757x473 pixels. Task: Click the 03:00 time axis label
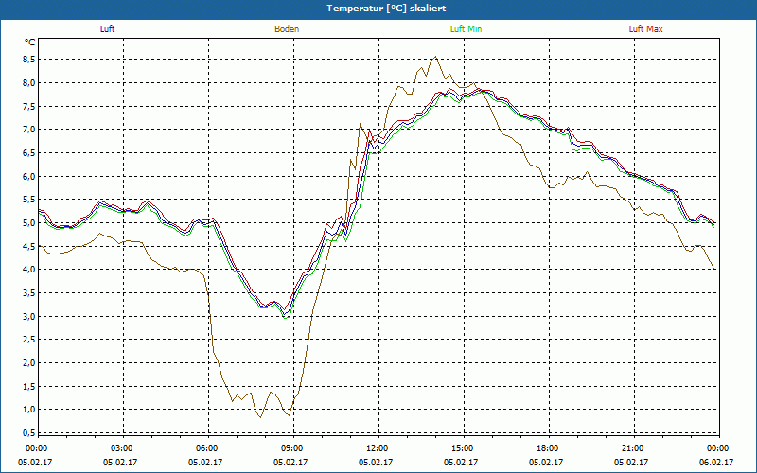(x=123, y=448)
